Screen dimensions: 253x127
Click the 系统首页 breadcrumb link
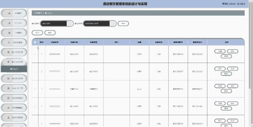38,13
